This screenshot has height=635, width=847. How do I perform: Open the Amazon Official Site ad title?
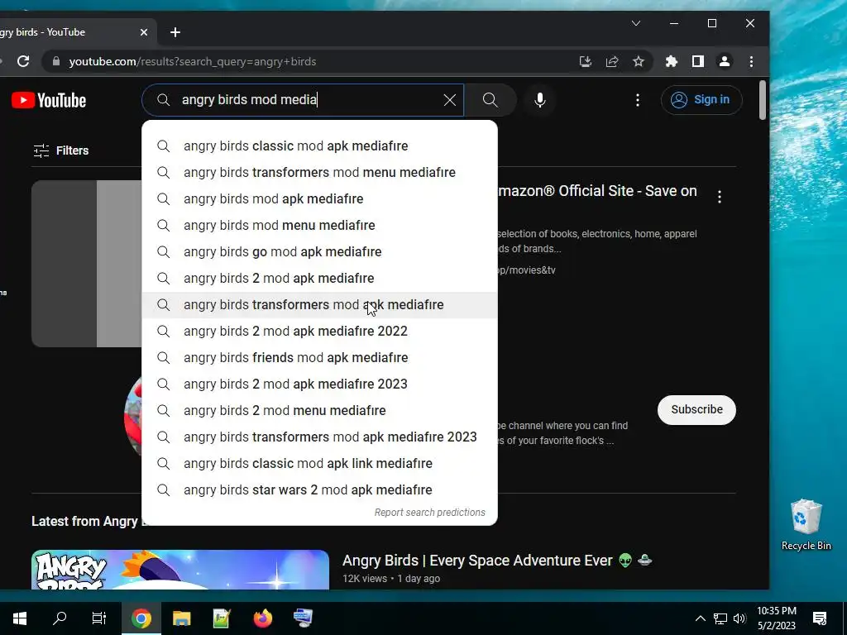[597, 191]
